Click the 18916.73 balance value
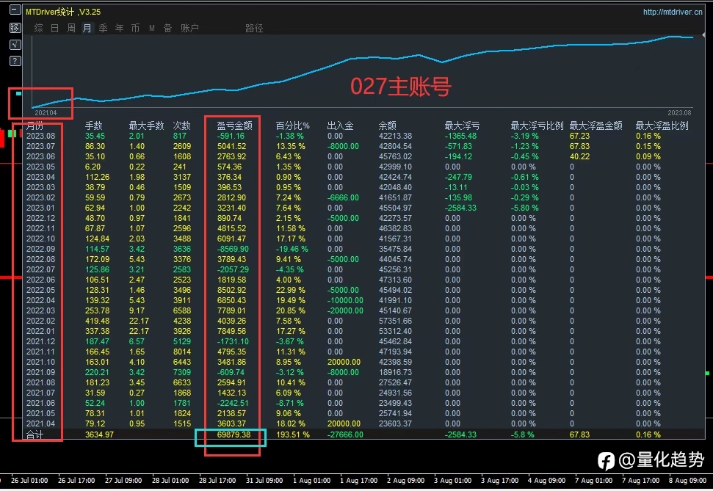The width and height of the screenshot is (713, 491). pos(395,372)
